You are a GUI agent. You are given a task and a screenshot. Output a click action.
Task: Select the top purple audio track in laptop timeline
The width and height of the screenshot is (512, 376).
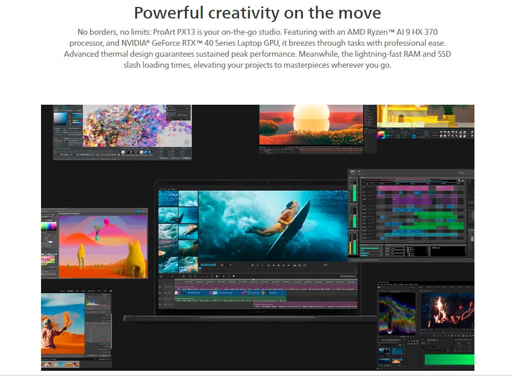pos(266,287)
